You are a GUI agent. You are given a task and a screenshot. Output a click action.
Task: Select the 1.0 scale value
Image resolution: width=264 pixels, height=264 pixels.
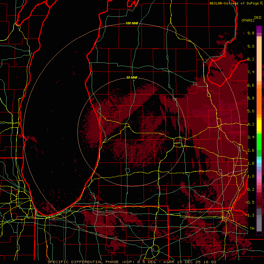(251, 176)
